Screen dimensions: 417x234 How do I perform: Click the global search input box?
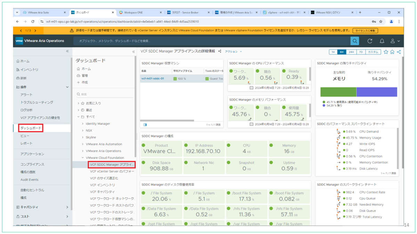click(211, 41)
